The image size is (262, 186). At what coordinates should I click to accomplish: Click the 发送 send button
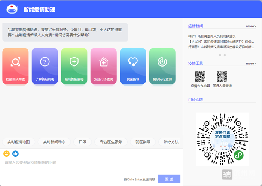(169, 179)
